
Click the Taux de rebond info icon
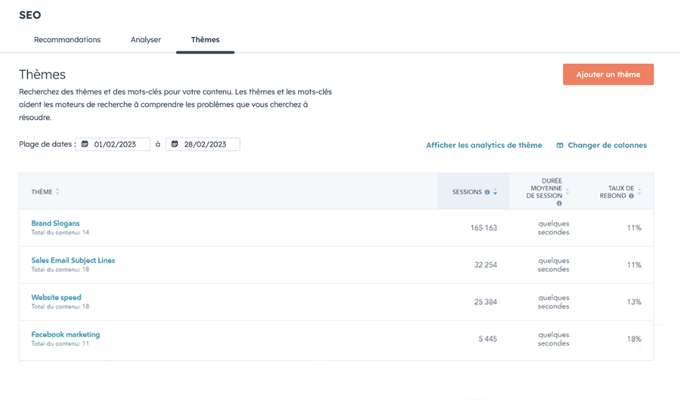click(631, 196)
